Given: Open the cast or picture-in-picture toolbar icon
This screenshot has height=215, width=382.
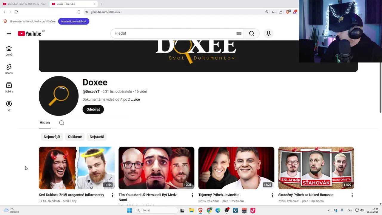Looking at the screenshot, I should pos(274,12).
